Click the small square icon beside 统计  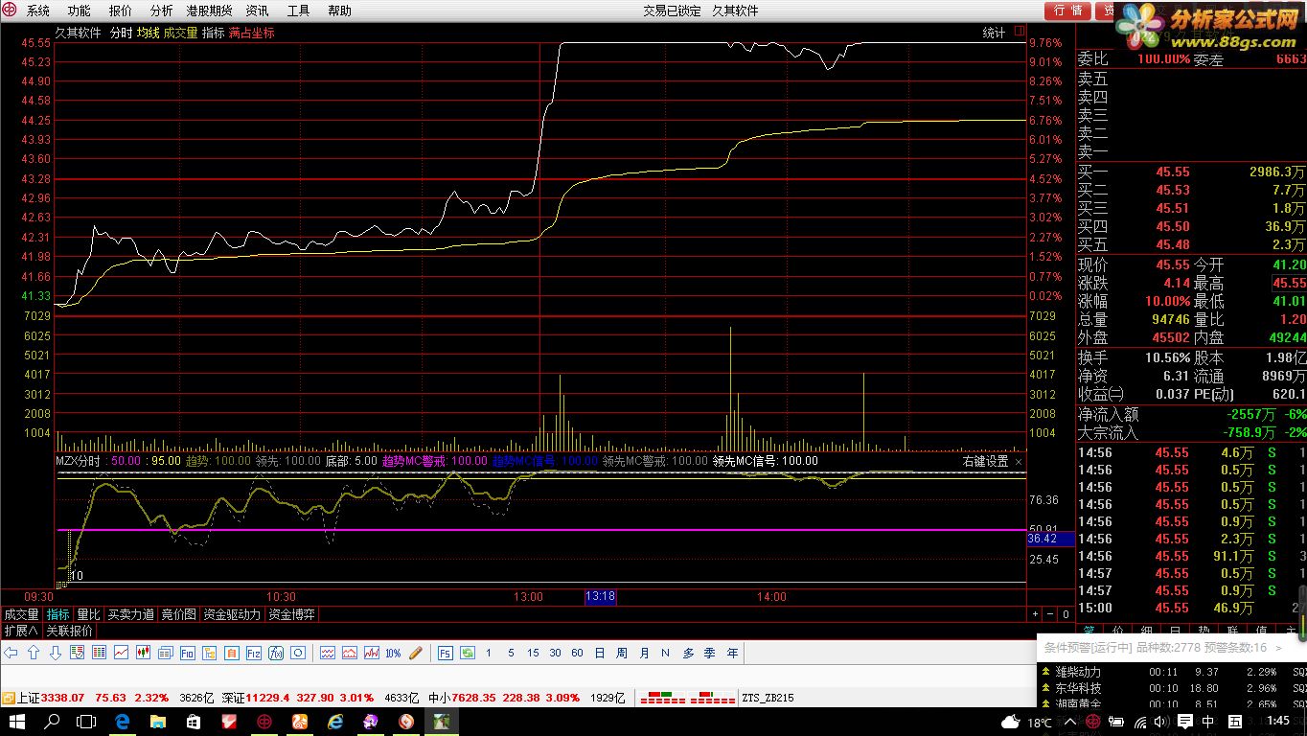click(1020, 32)
